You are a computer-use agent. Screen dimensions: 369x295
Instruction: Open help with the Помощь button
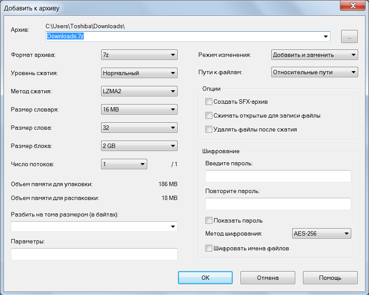(330, 278)
